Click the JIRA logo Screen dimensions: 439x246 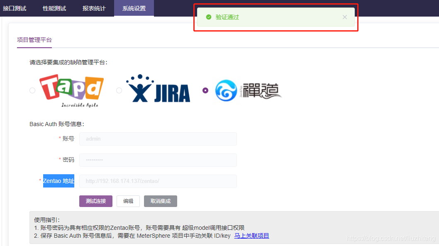[x=158, y=88]
